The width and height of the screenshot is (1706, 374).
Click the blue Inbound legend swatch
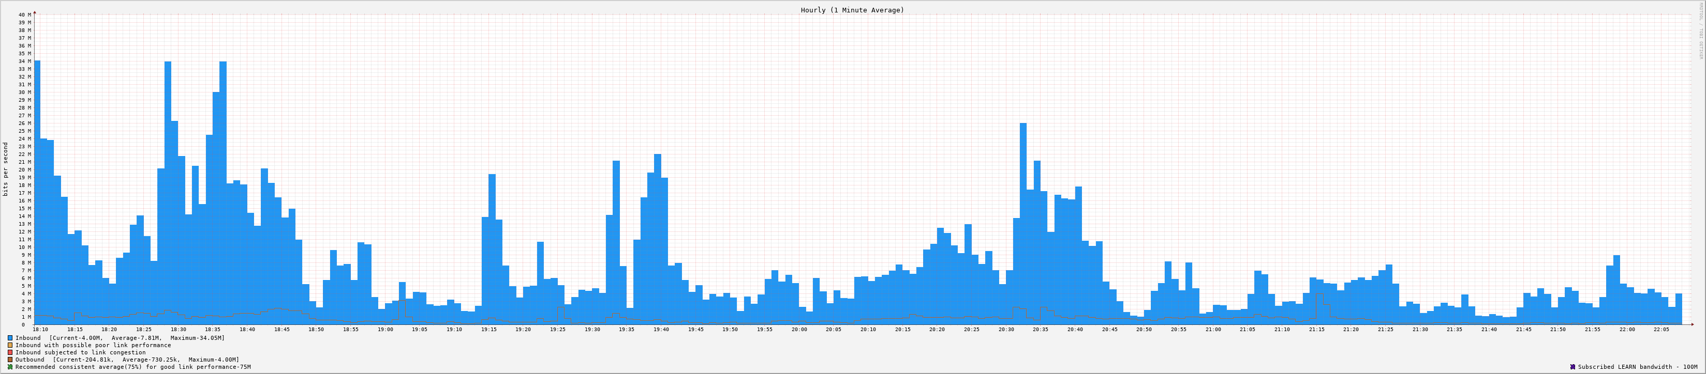coord(10,338)
